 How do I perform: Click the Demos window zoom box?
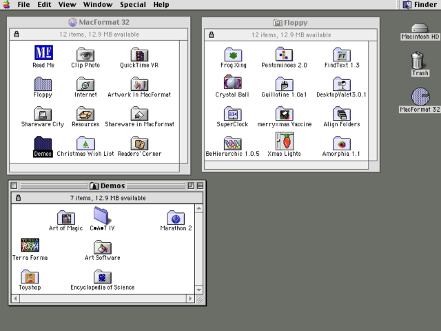pyautogui.click(x=191, y=185)
